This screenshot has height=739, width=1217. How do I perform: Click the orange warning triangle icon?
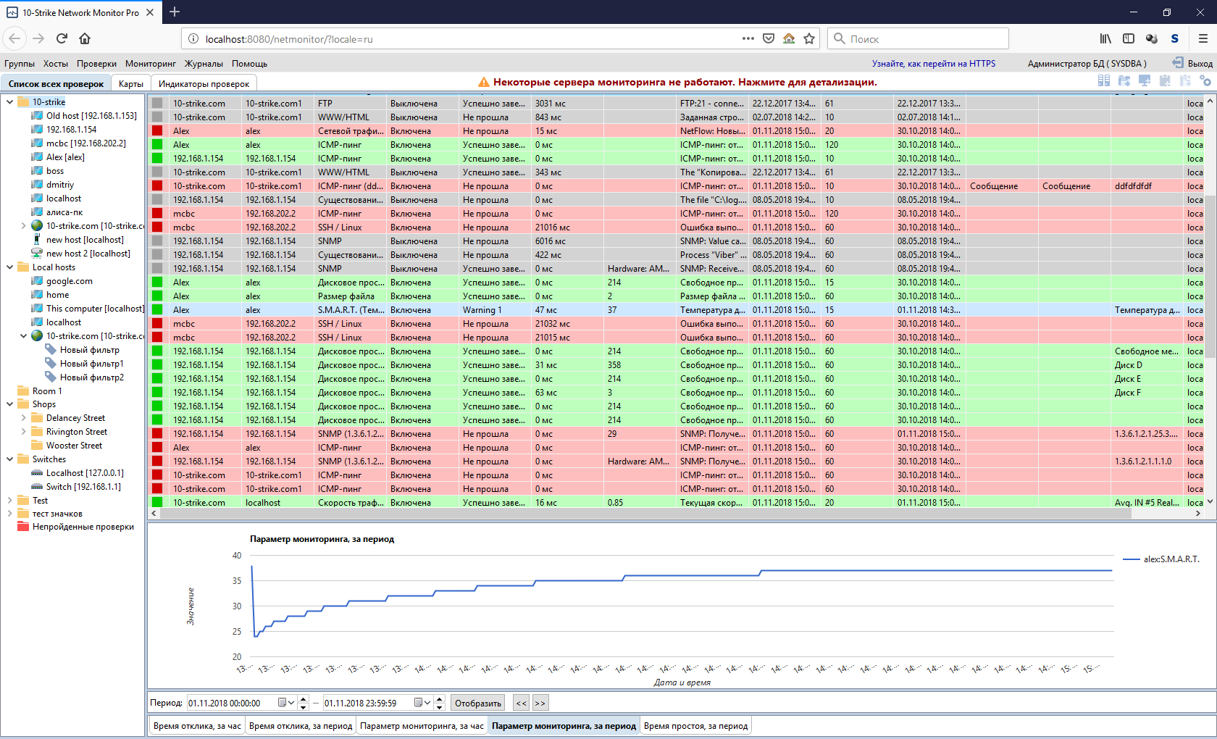[484, 83]
